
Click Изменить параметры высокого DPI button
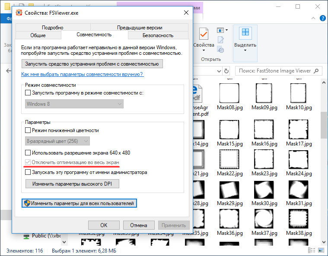click(72, 184)
